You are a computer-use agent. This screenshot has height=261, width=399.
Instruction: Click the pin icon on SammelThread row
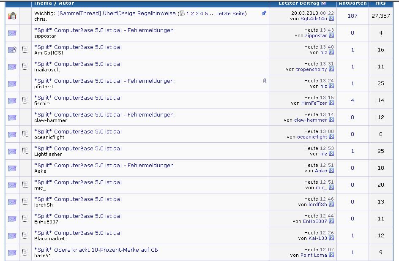[264, 13]
